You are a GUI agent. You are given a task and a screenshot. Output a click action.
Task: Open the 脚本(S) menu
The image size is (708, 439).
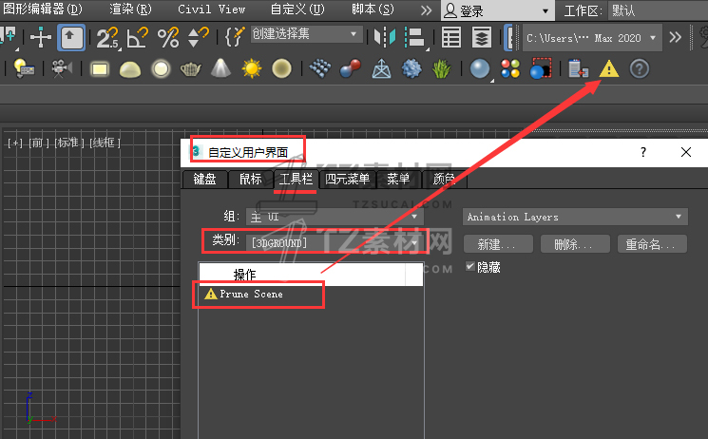click(373, 10)
